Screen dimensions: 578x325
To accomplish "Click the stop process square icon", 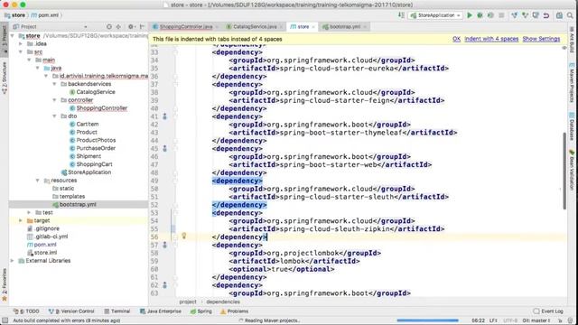I will tap(501, 15).
